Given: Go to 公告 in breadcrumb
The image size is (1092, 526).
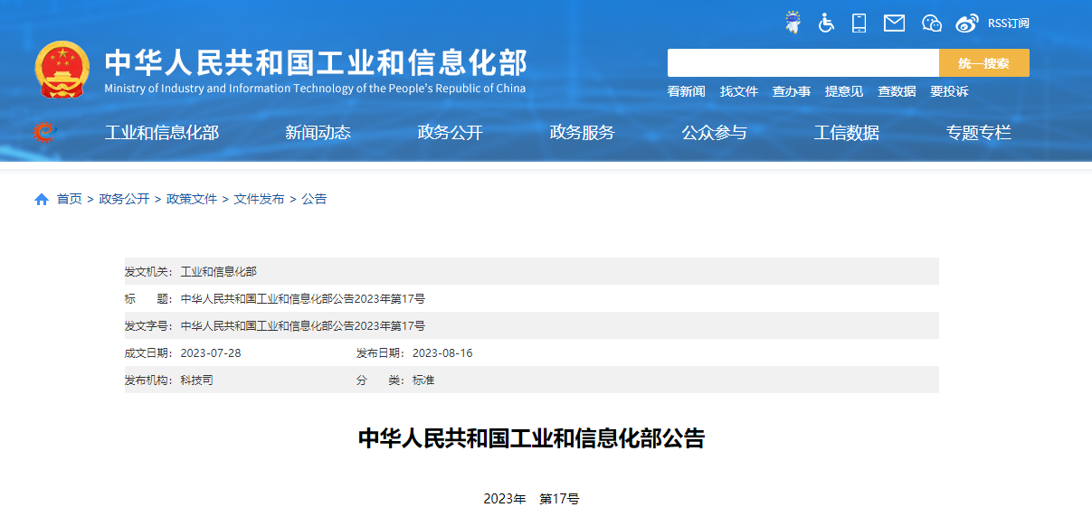Looking at the screenshot, I should click(x=314, y=199).
